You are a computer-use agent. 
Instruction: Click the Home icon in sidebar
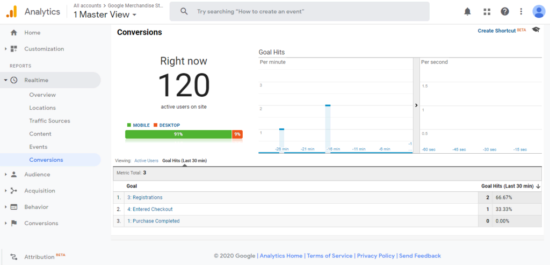pyautogui.click(x=14, y=33)
